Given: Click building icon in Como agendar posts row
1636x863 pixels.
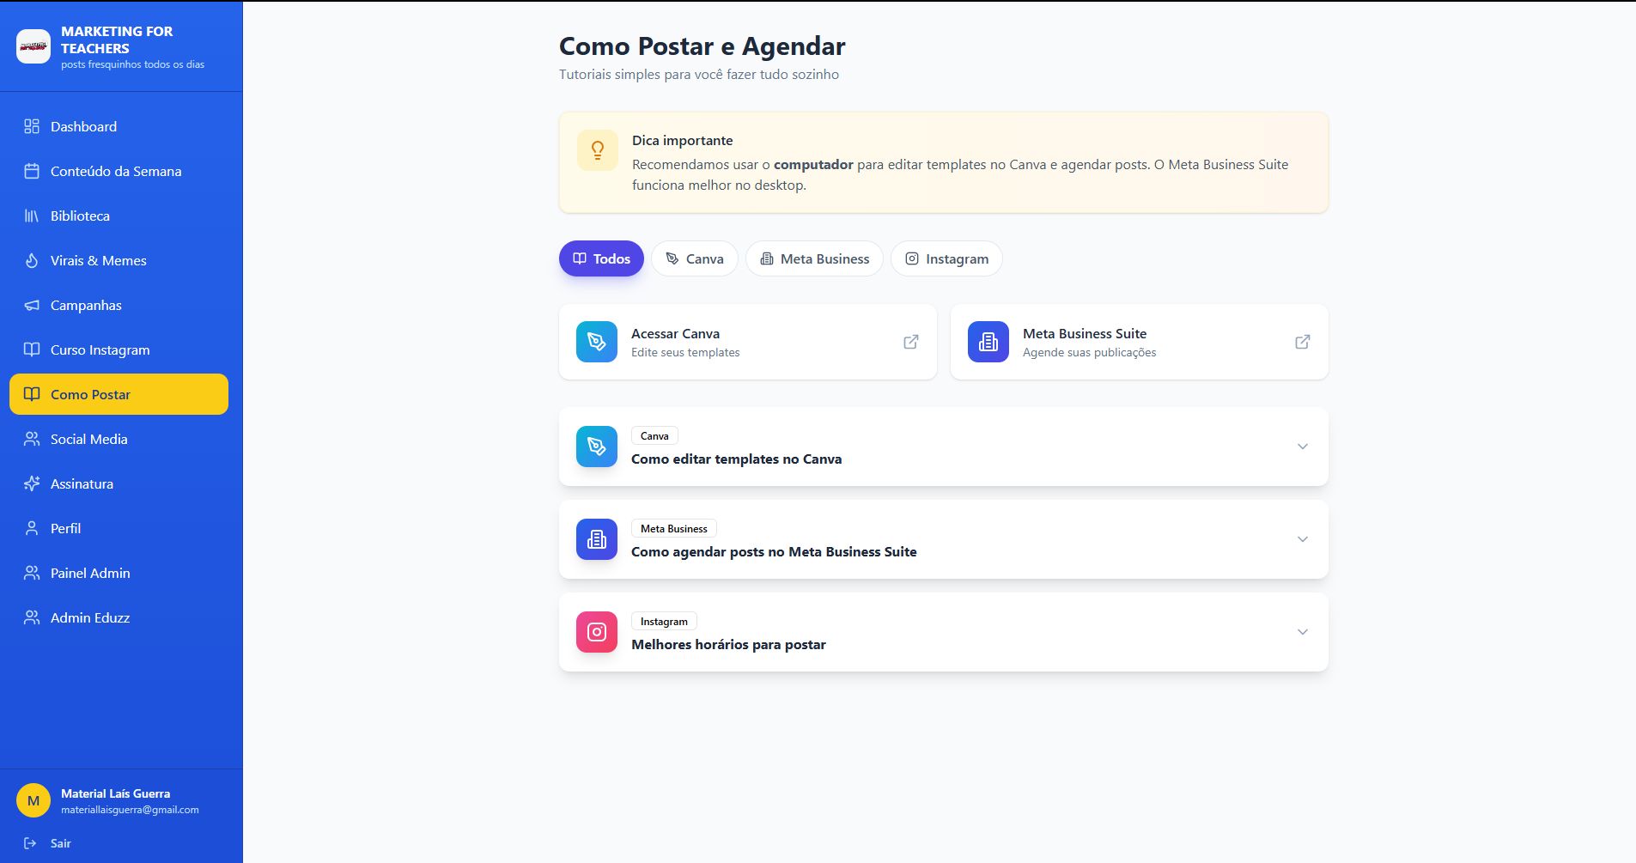Looking at the screenshot, I should (x=597, y=539).
